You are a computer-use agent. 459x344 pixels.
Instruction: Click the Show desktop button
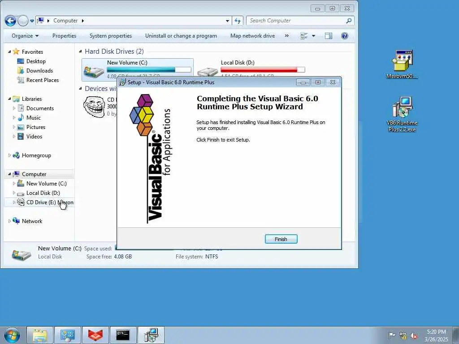[x=455, y=335]
